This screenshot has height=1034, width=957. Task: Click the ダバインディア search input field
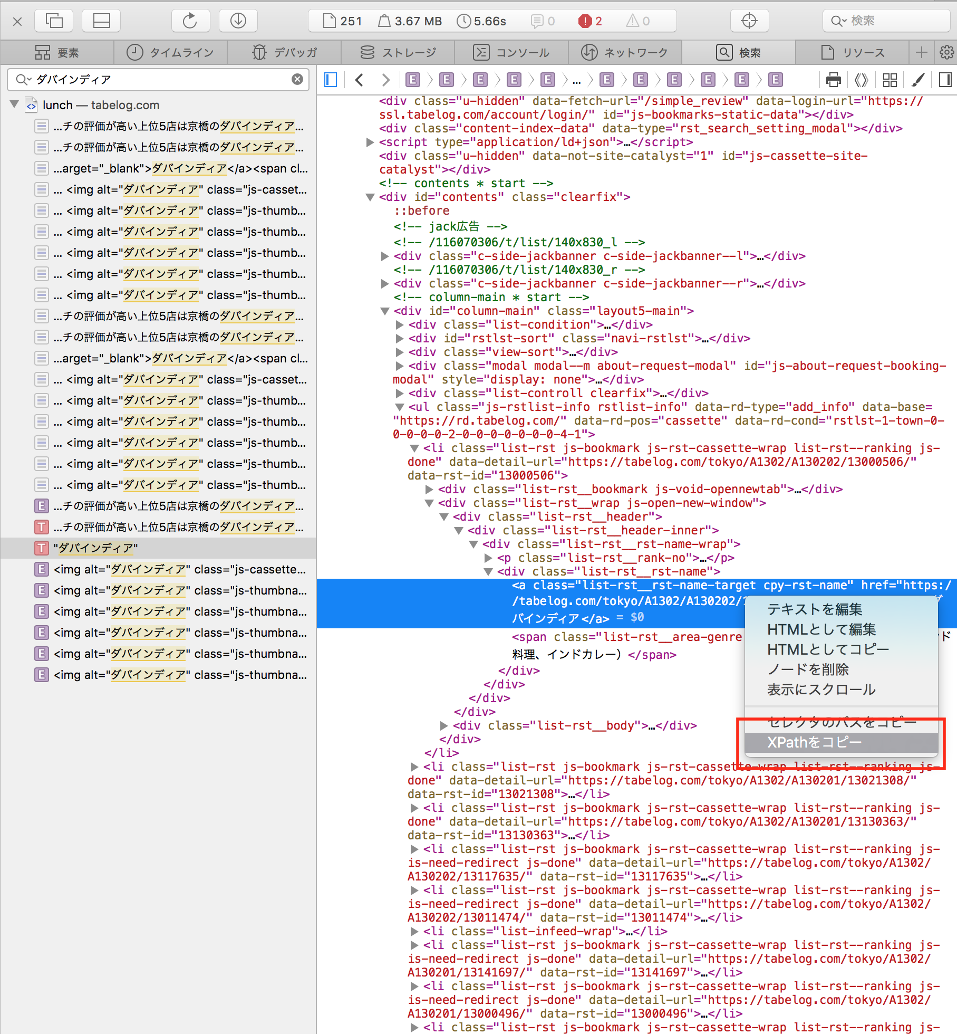(x=158, y=79)
